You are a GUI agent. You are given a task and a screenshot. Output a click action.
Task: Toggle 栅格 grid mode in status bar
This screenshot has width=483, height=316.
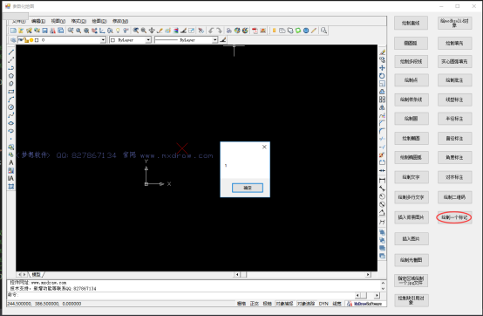click(x=241, y=304)
